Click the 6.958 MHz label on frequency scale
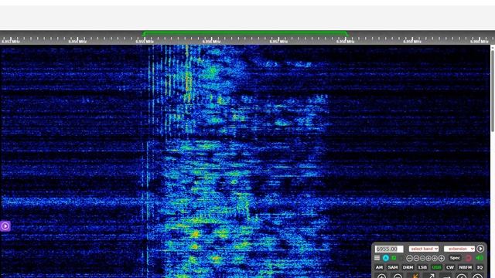Screen dimensions: 495x278 [346, 42]
